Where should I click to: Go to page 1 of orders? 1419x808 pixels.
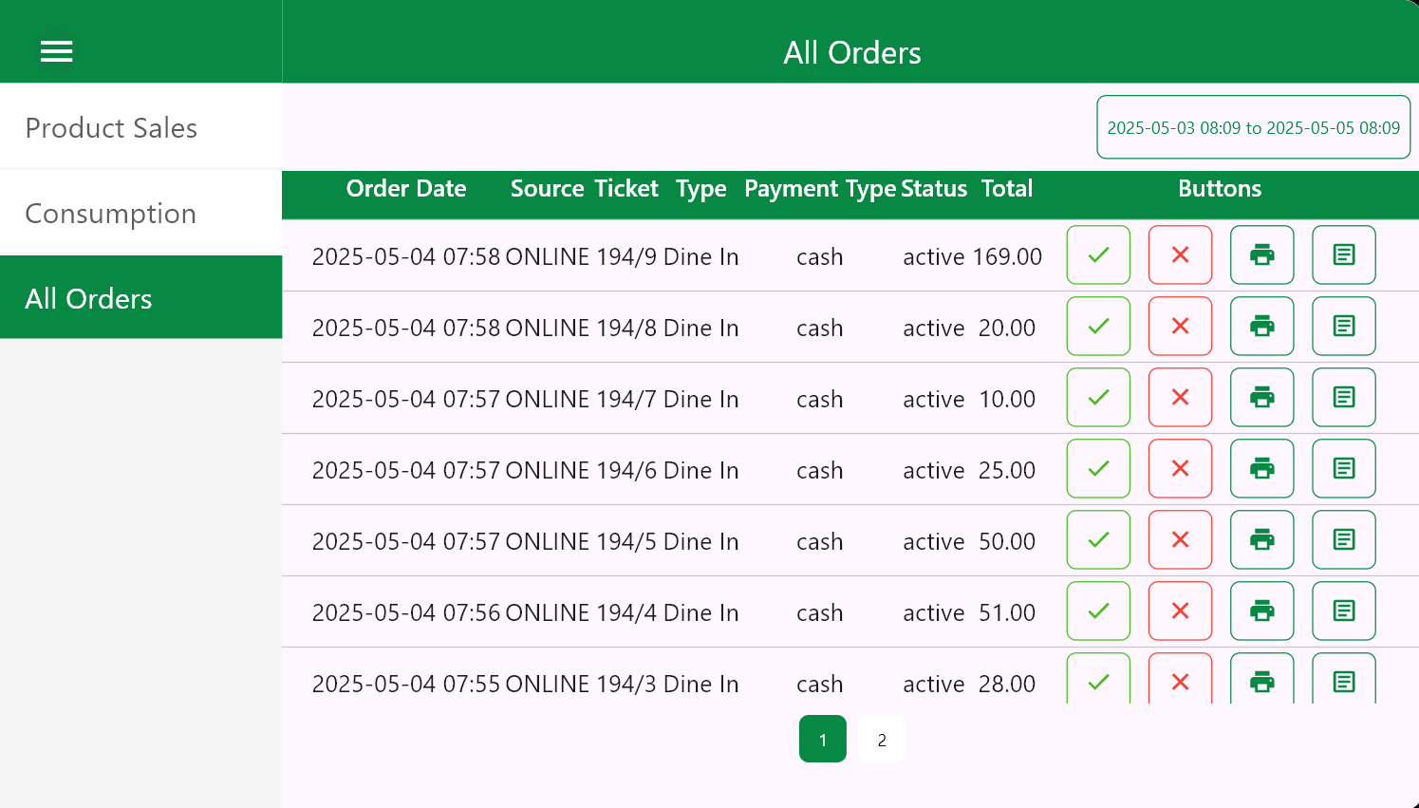(x=823, y=739)
